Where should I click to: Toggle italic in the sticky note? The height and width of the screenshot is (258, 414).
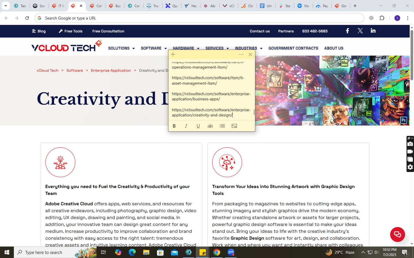click(186, 126)
